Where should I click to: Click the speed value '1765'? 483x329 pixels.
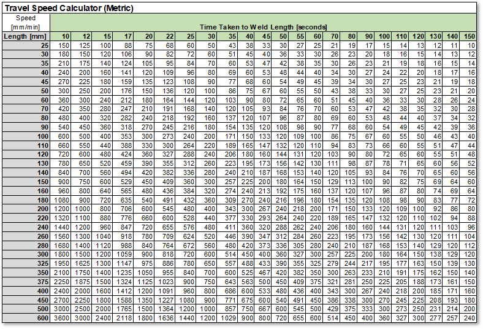tap(124, 309)
